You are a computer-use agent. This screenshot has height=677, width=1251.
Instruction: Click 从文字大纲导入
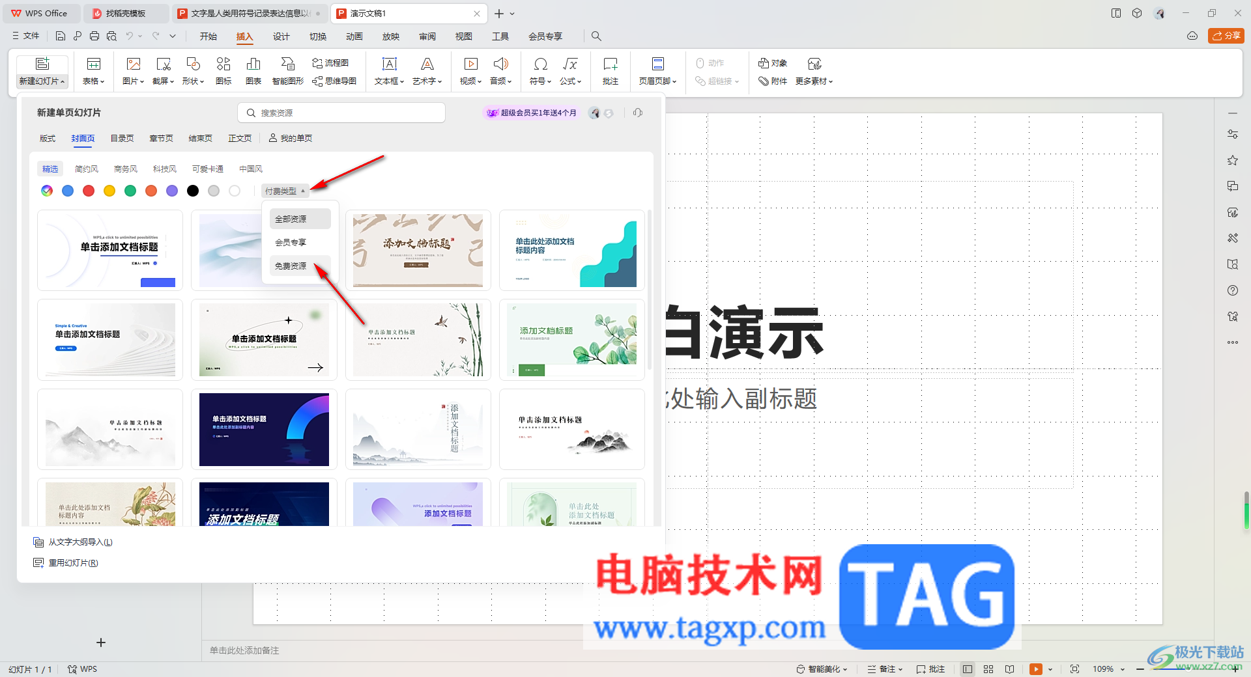(74, 542)
